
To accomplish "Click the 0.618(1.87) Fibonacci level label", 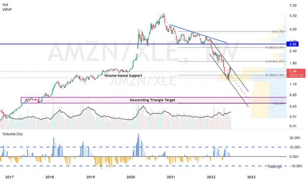I will pyautogui.click(x=275, y=61).
